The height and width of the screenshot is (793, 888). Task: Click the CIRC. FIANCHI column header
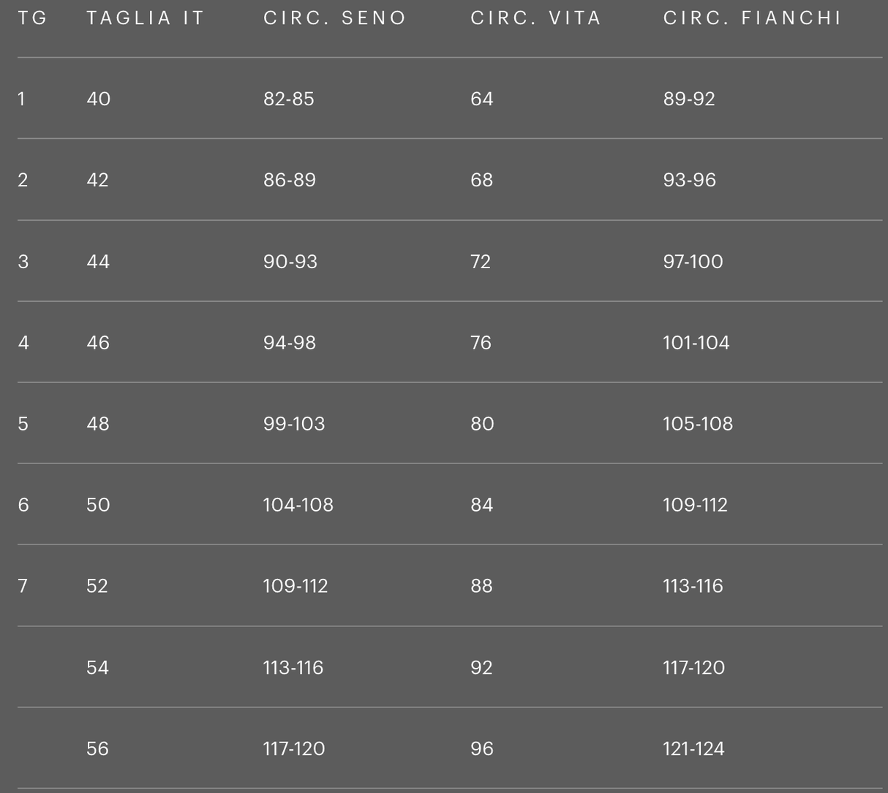pos(752,18)
